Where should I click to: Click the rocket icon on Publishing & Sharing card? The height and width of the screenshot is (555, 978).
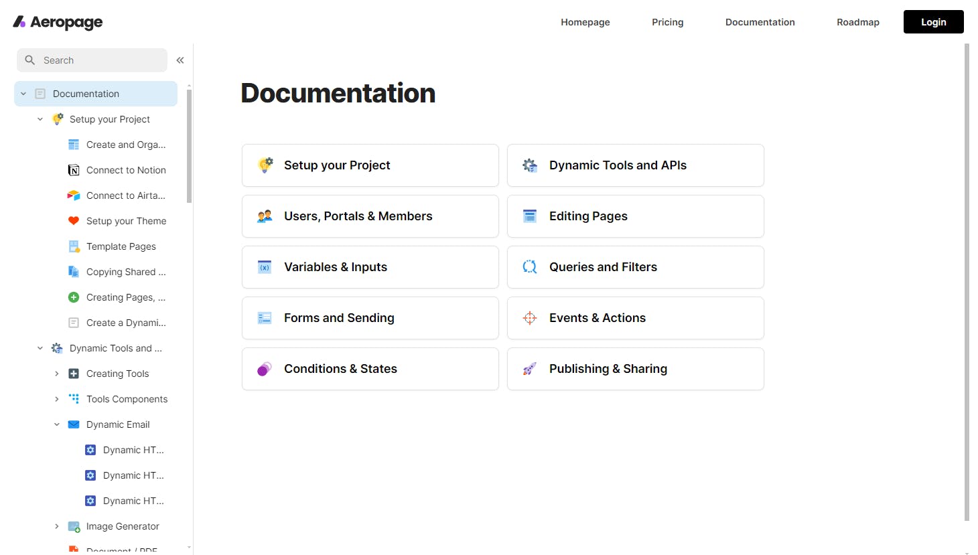pyautogui.click(x=530, y=369)
